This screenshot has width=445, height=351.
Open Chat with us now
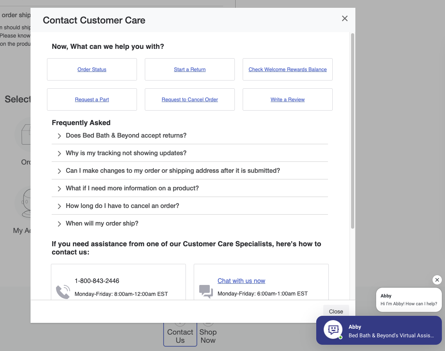[241, 281]
